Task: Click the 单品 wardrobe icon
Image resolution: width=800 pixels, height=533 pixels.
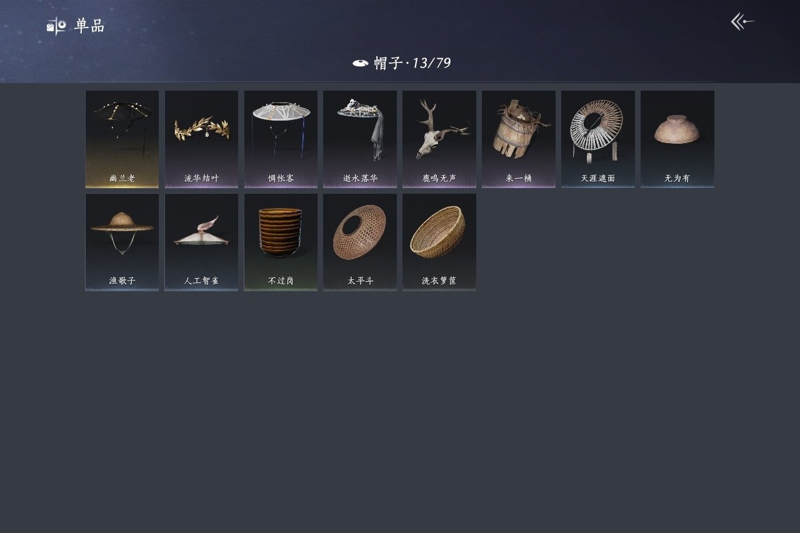Action: [56, 26]
